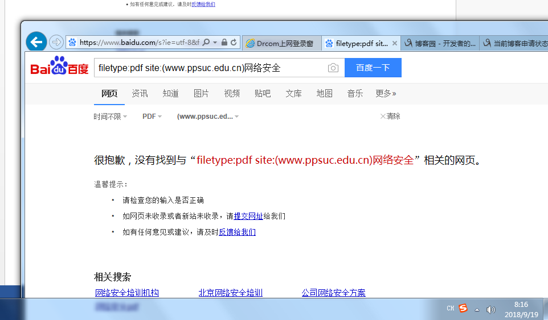548x320 pixels.
Task: Click the Drcom tab IE icon
Action: click(x=250, y=43)
